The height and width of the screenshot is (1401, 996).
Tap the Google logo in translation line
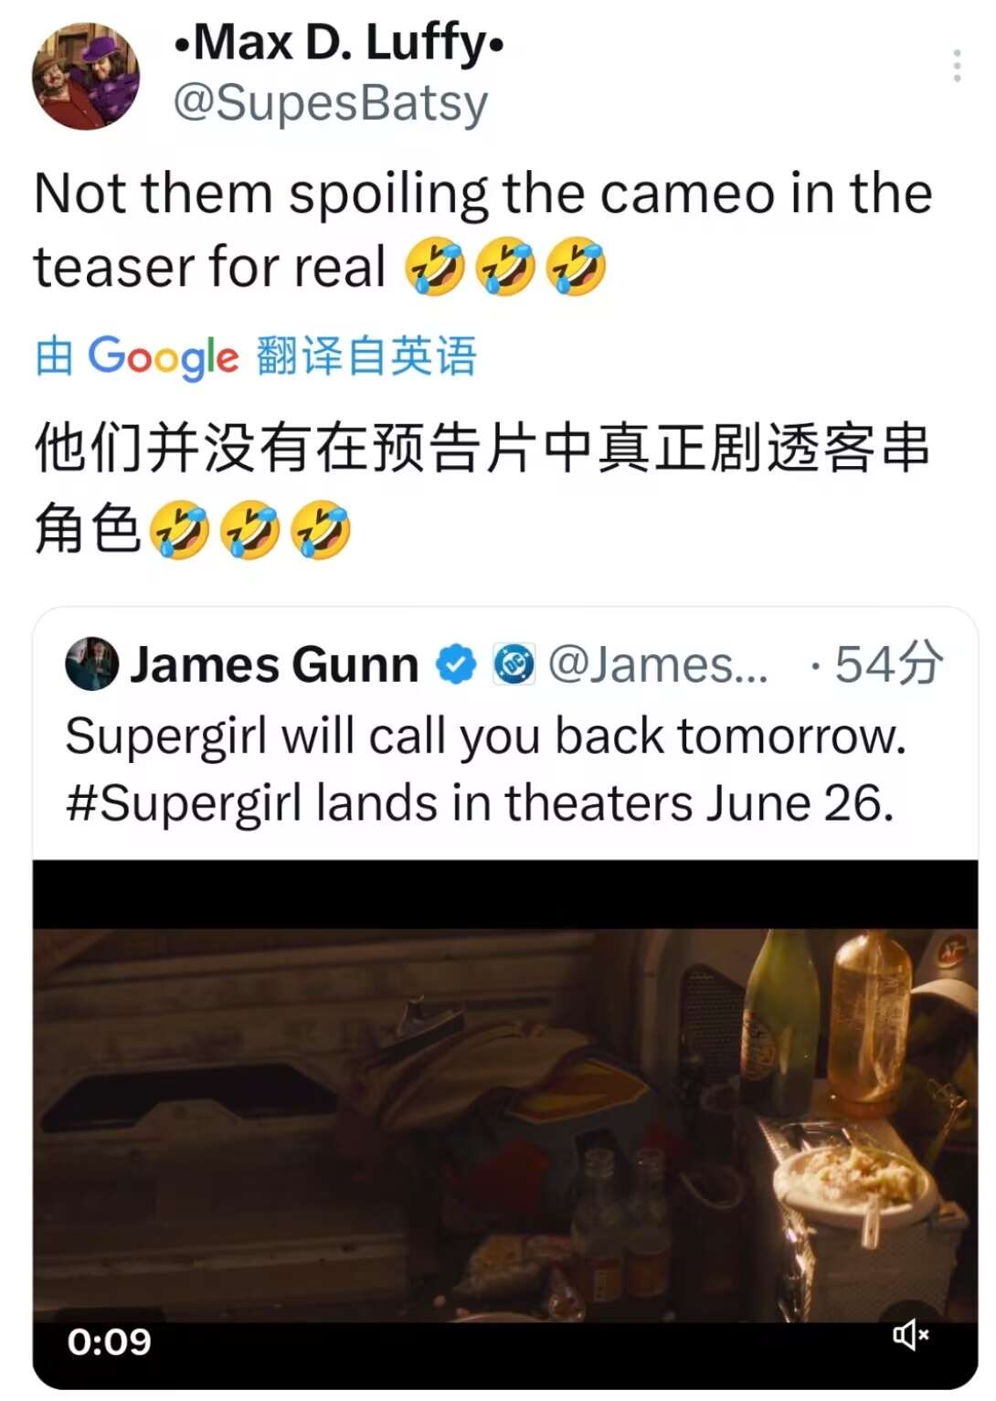pos(164,356)
